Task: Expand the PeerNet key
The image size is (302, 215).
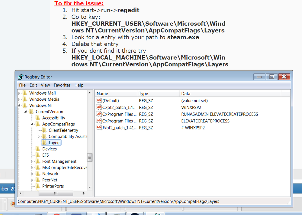Action: (x=32, y=180)
